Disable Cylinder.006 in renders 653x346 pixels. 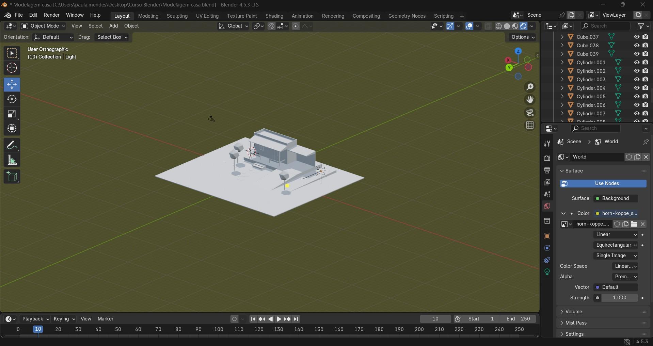tap(646, 105)
